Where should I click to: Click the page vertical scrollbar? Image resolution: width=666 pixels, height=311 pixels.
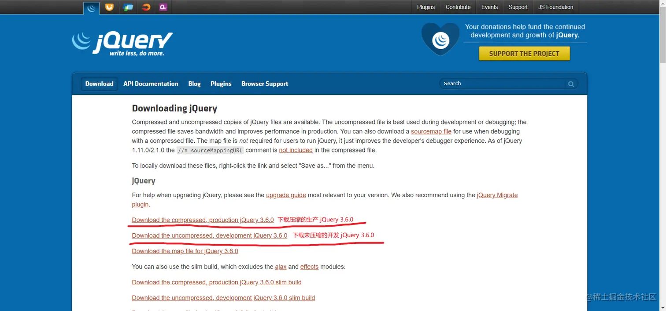(662, 35)
